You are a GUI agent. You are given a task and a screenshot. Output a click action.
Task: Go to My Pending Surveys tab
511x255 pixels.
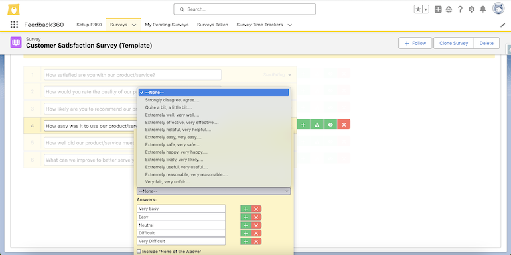click(167, 25)
